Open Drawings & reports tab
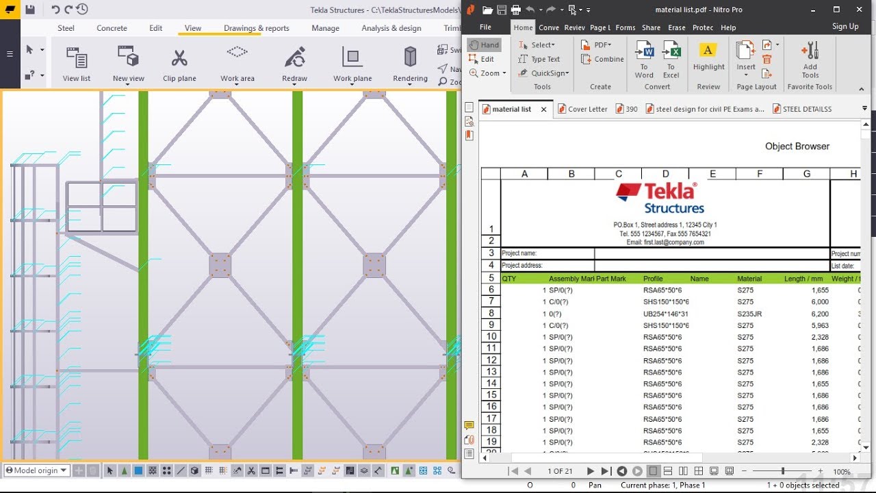Screen dimensions: 876x493 (256, 28)
